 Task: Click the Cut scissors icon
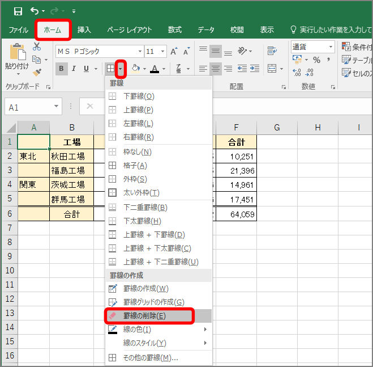pyautogui.click(x=37, y=47)
